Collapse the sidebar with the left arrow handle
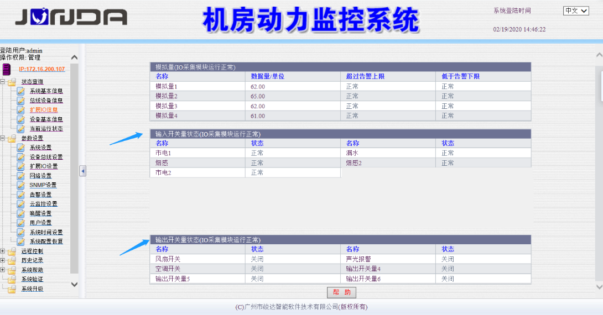Screen dimensions: 603x315 [82, 171]
